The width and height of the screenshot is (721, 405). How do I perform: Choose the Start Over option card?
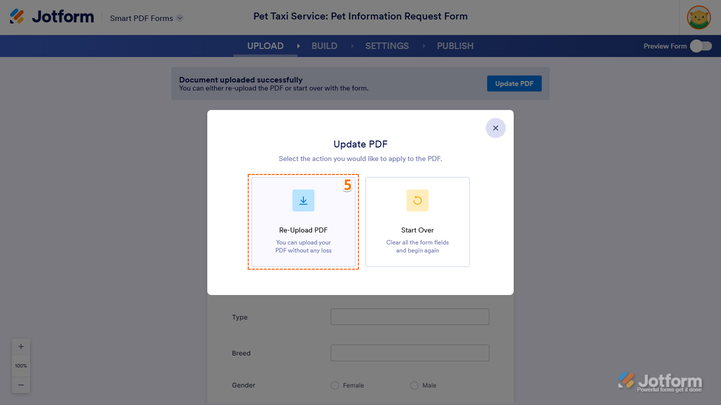tap(418, 222)
